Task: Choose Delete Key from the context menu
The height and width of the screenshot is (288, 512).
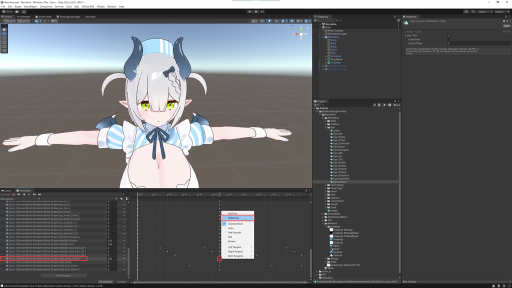Action: (x=233, y=217)
